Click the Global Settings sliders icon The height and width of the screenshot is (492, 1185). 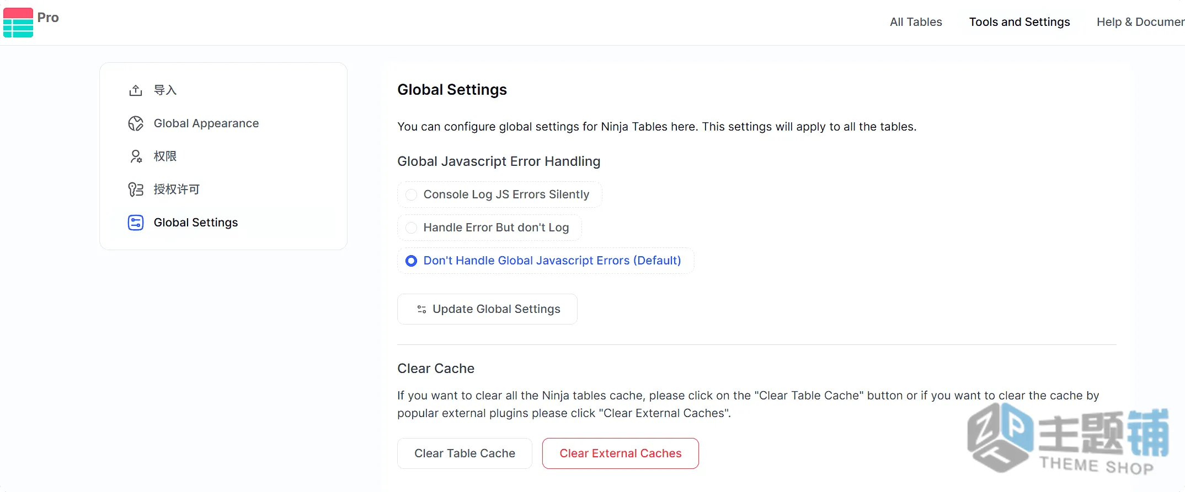point(136,223)
